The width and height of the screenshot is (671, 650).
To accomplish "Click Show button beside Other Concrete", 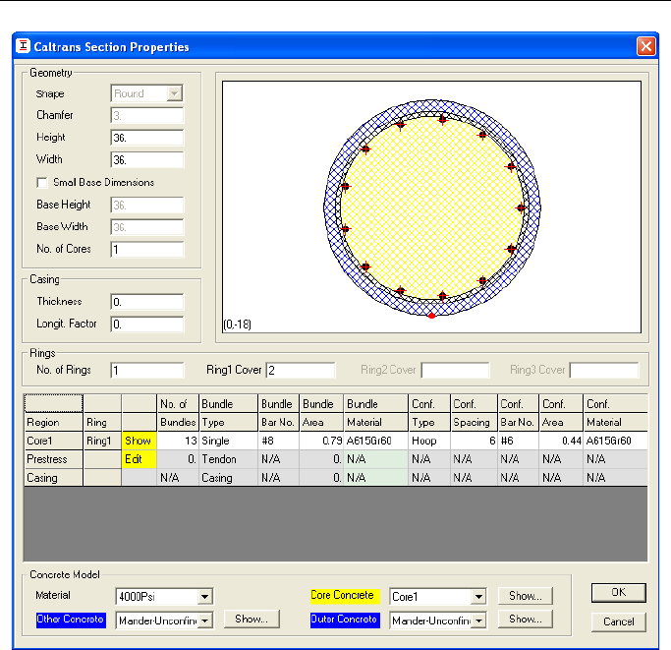I will tap(252, 620).
